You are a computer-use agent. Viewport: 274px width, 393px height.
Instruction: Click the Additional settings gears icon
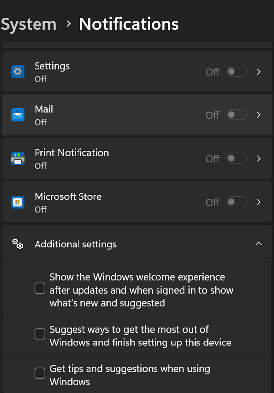[x=18, y=244]
